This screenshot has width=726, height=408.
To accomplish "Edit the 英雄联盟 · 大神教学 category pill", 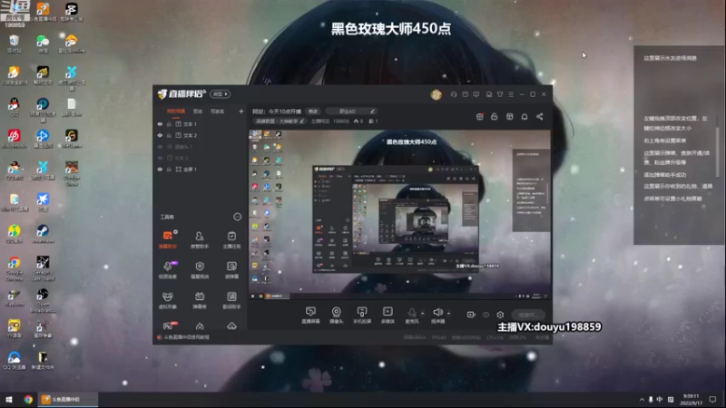I will coord(280,121).
